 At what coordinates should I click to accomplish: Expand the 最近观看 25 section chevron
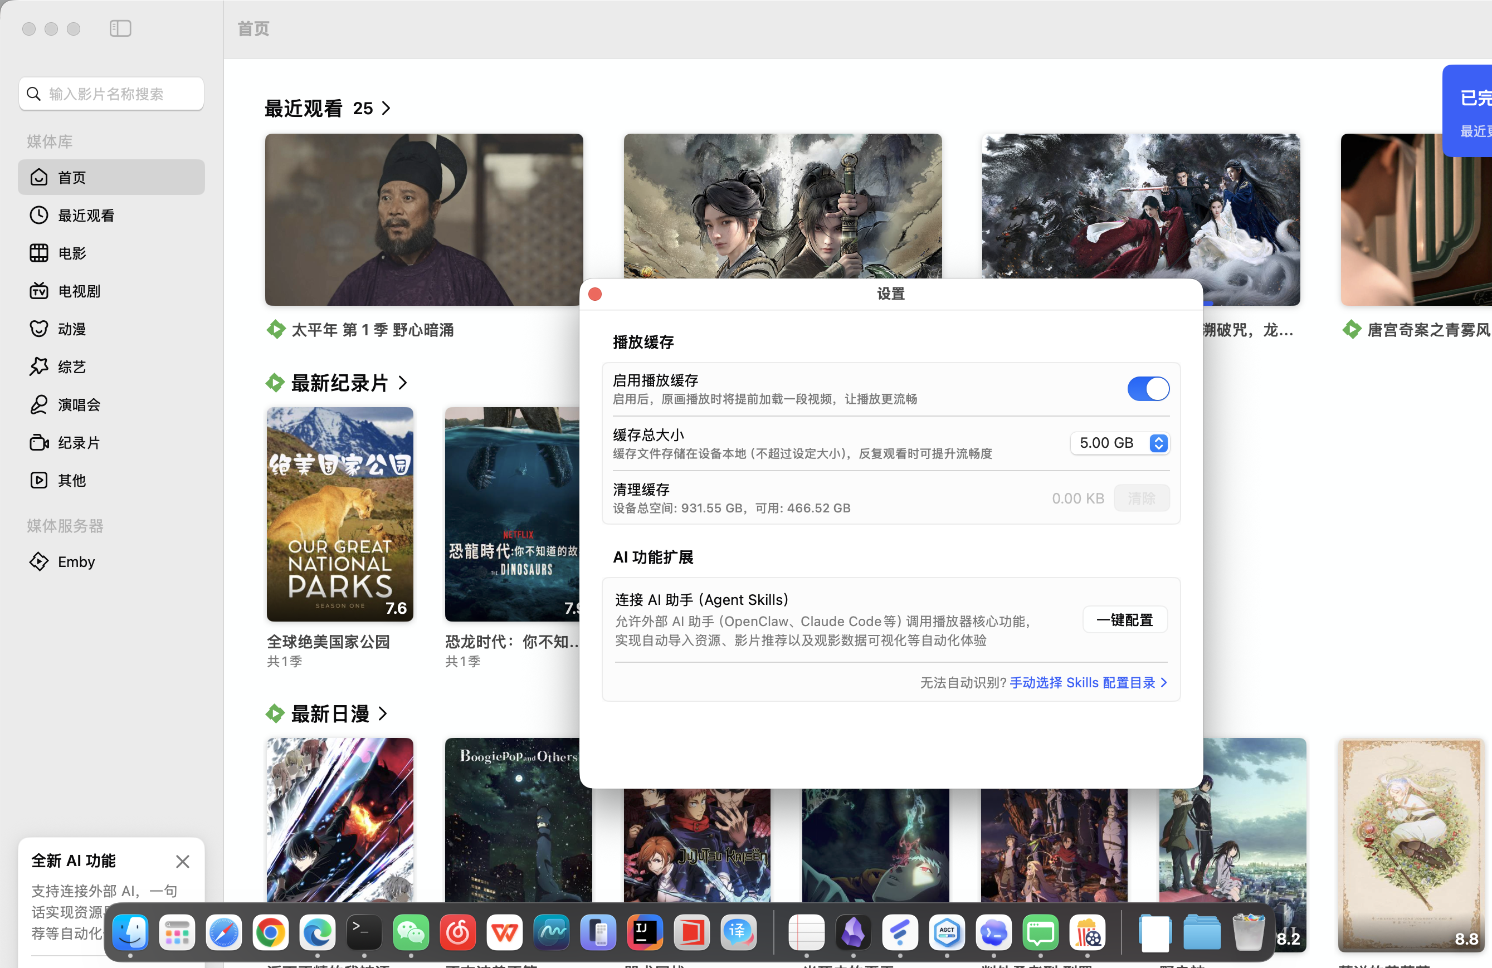pos(386,109)
